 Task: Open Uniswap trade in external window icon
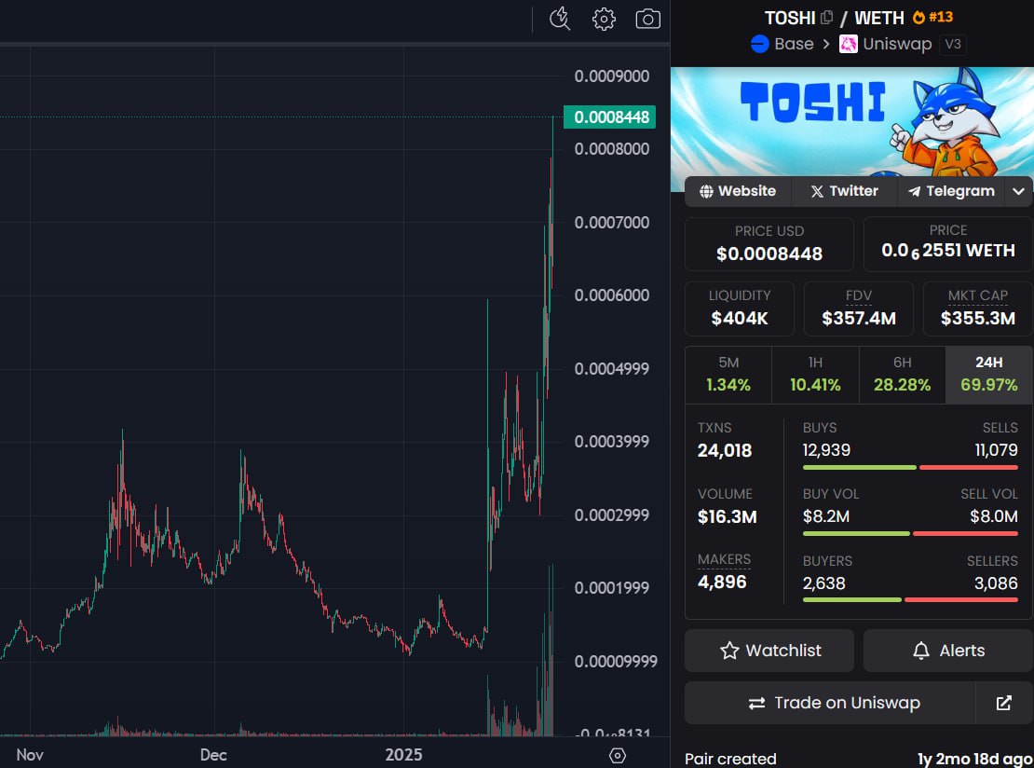coord(1003,703)
